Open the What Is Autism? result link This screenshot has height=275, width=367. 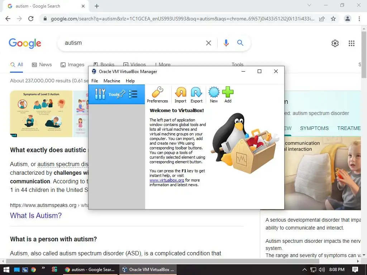pos(36,215)
